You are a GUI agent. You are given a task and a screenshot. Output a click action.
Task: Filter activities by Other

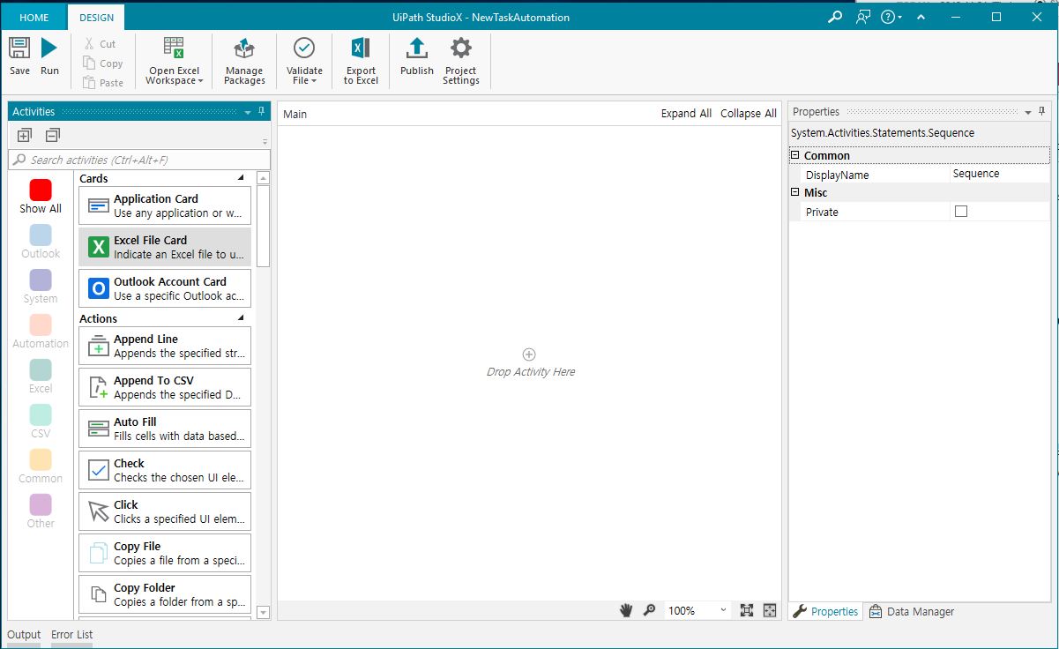(x=41, y=511)
